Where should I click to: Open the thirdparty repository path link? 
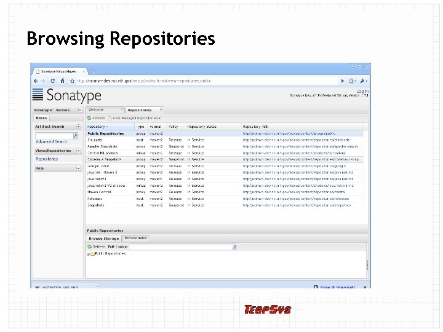coord(297,140)
